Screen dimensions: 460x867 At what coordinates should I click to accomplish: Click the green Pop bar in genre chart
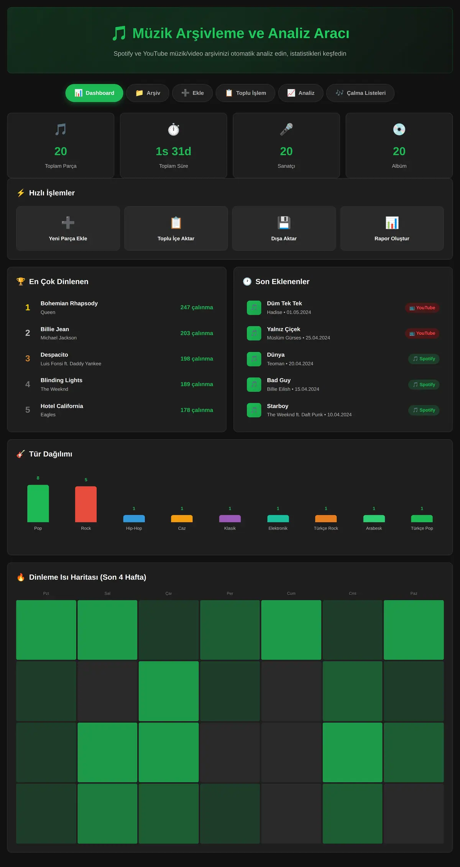[38, 503]
